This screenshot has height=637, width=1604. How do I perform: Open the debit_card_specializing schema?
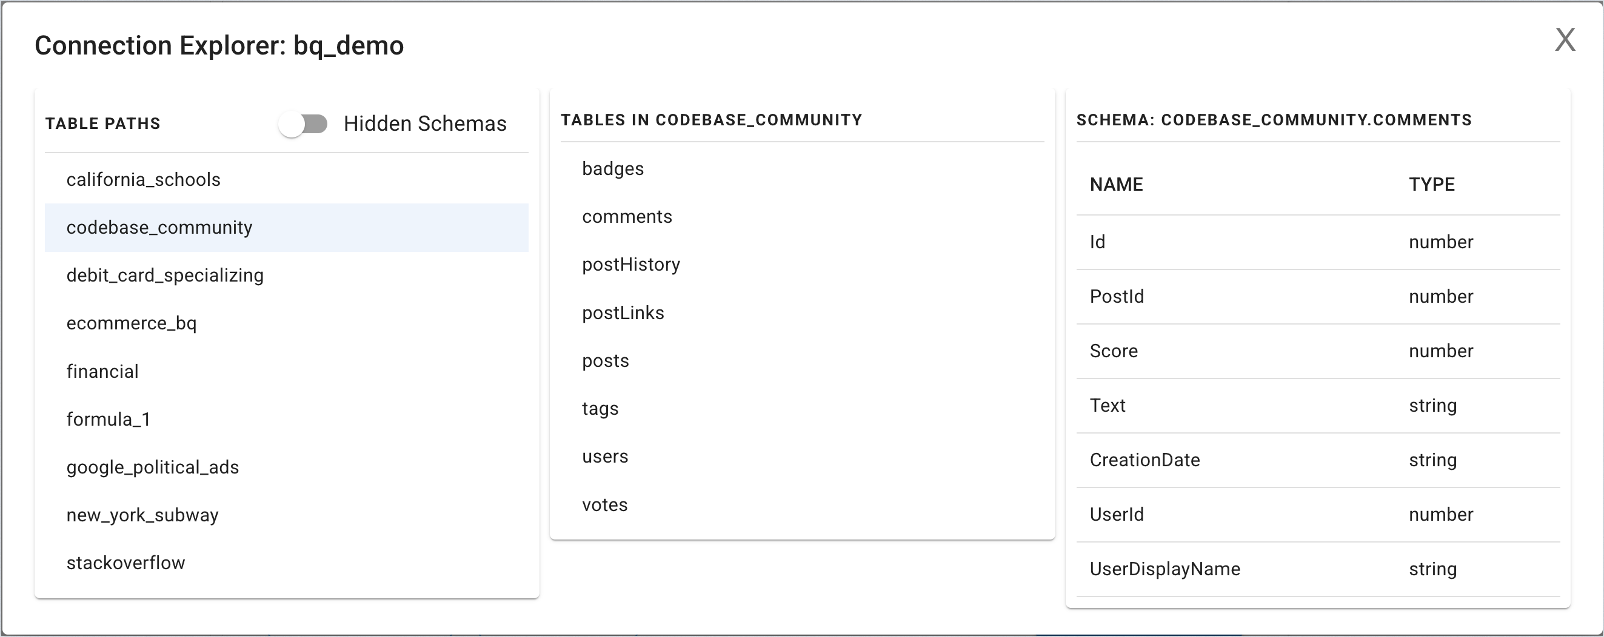(165, 276)
